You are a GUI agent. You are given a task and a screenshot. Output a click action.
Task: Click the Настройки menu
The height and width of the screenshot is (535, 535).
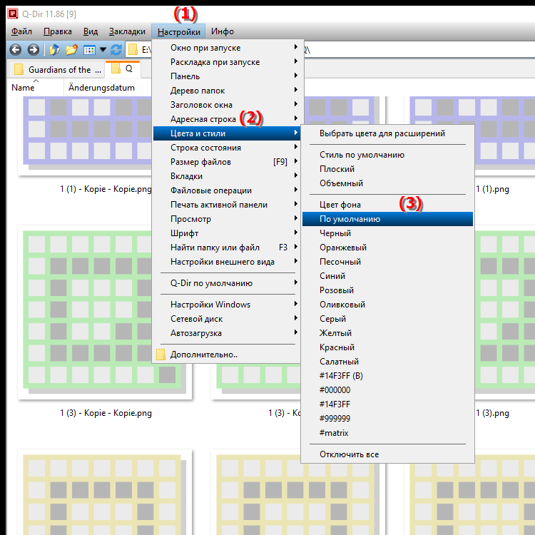click(x=178, y=31)
